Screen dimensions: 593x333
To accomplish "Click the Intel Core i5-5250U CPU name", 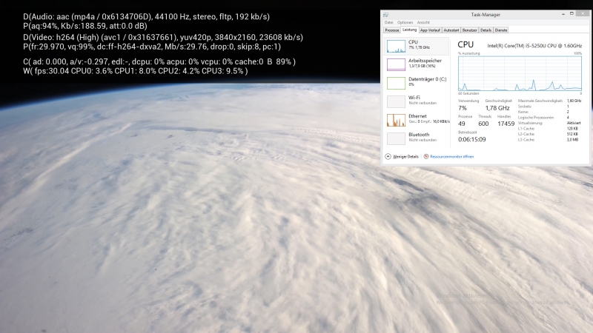I will click(534, 46).
